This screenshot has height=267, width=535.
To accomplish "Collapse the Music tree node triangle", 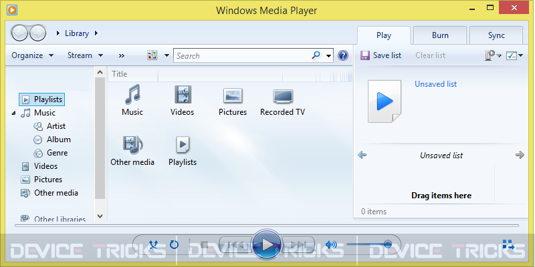I will click(13, 113).
